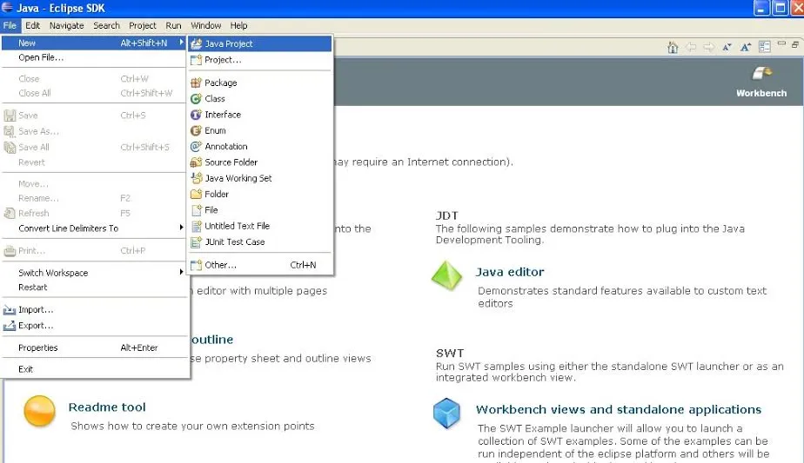Screen dimensions: 804x463
Task: Expand Convert Line Delimiters To submenu
Action: [68, 228]
